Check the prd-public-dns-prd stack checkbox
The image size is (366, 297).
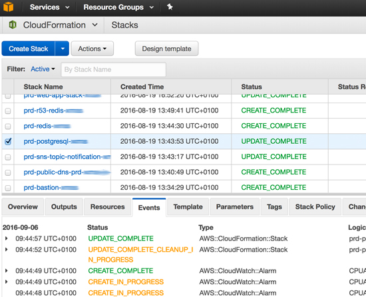[8, 172]
